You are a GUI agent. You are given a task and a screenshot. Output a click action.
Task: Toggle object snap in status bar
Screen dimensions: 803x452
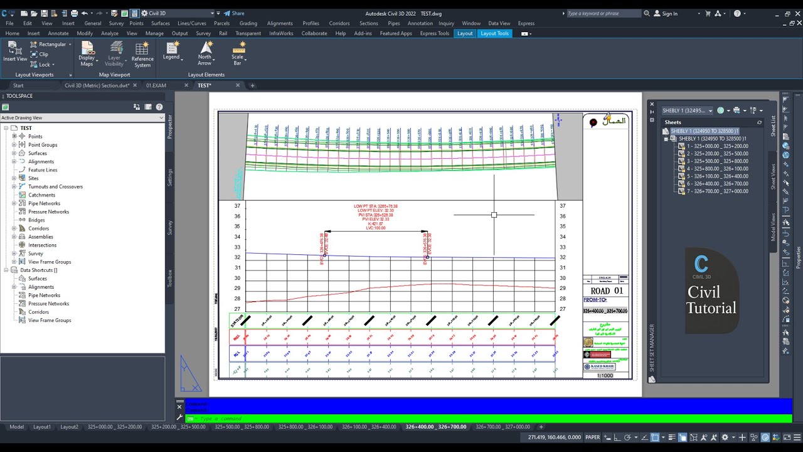pyautogui.click(x=655, y=438)
